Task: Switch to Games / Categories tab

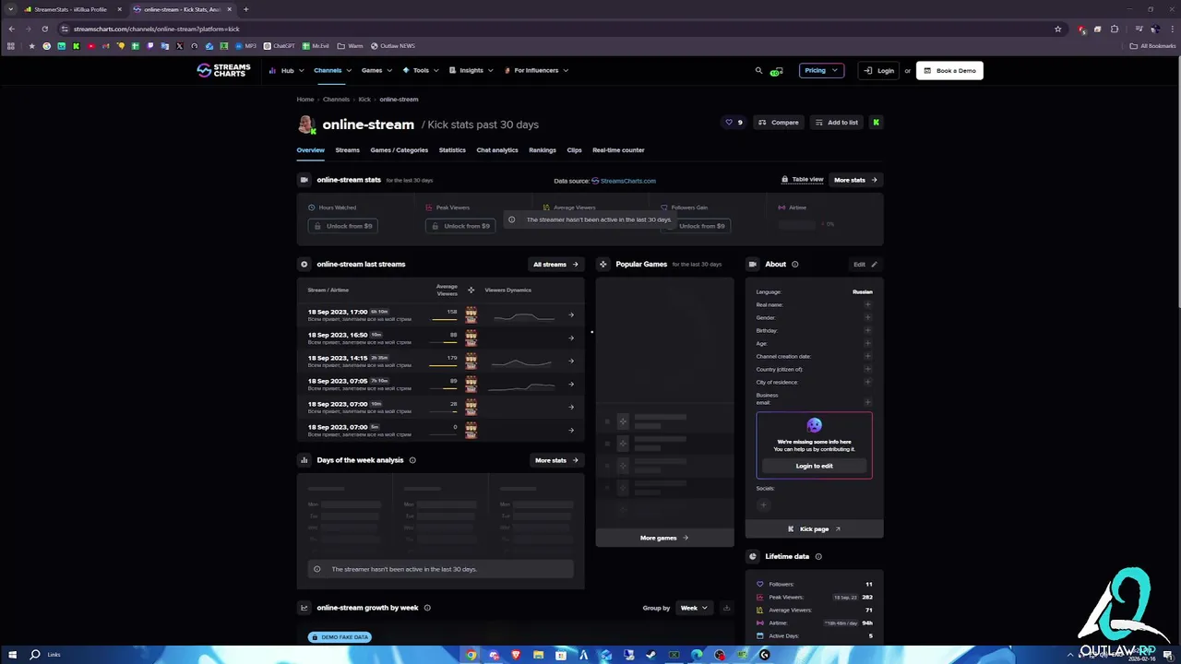Action: 399,150
